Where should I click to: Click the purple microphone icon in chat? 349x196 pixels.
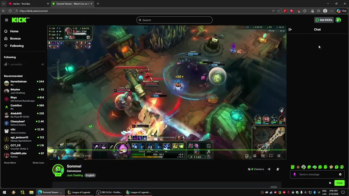(x=294, y=174)
